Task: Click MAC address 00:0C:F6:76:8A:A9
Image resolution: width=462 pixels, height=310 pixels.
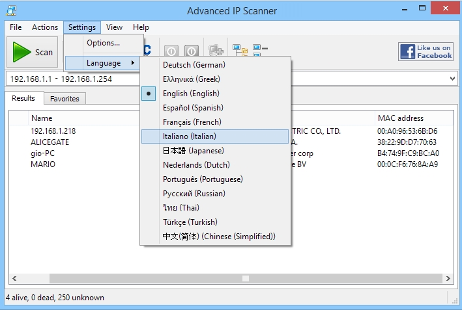Action: tap(407, 164)
